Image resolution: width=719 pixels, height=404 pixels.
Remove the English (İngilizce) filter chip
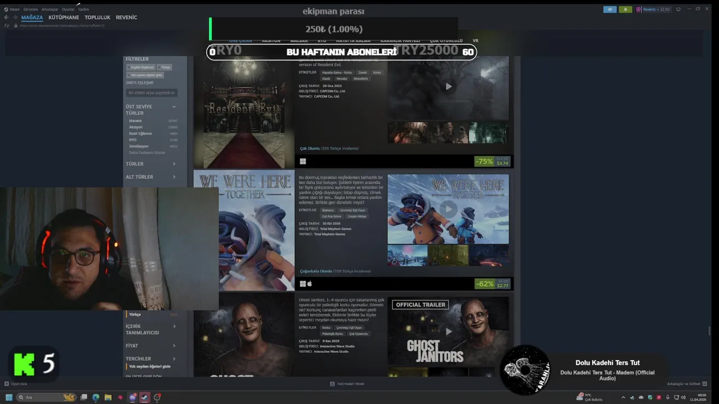[x=142, y=67]
